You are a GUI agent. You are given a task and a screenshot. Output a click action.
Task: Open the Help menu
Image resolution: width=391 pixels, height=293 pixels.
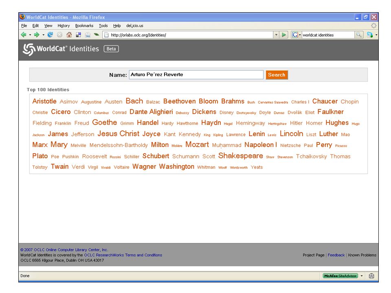(x=117, y=26)
